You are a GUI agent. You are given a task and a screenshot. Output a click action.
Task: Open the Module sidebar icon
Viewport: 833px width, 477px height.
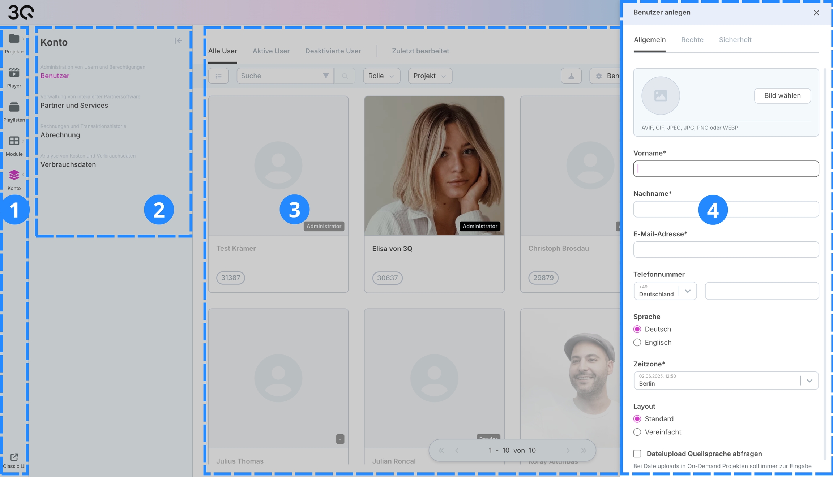pos(14,141)
